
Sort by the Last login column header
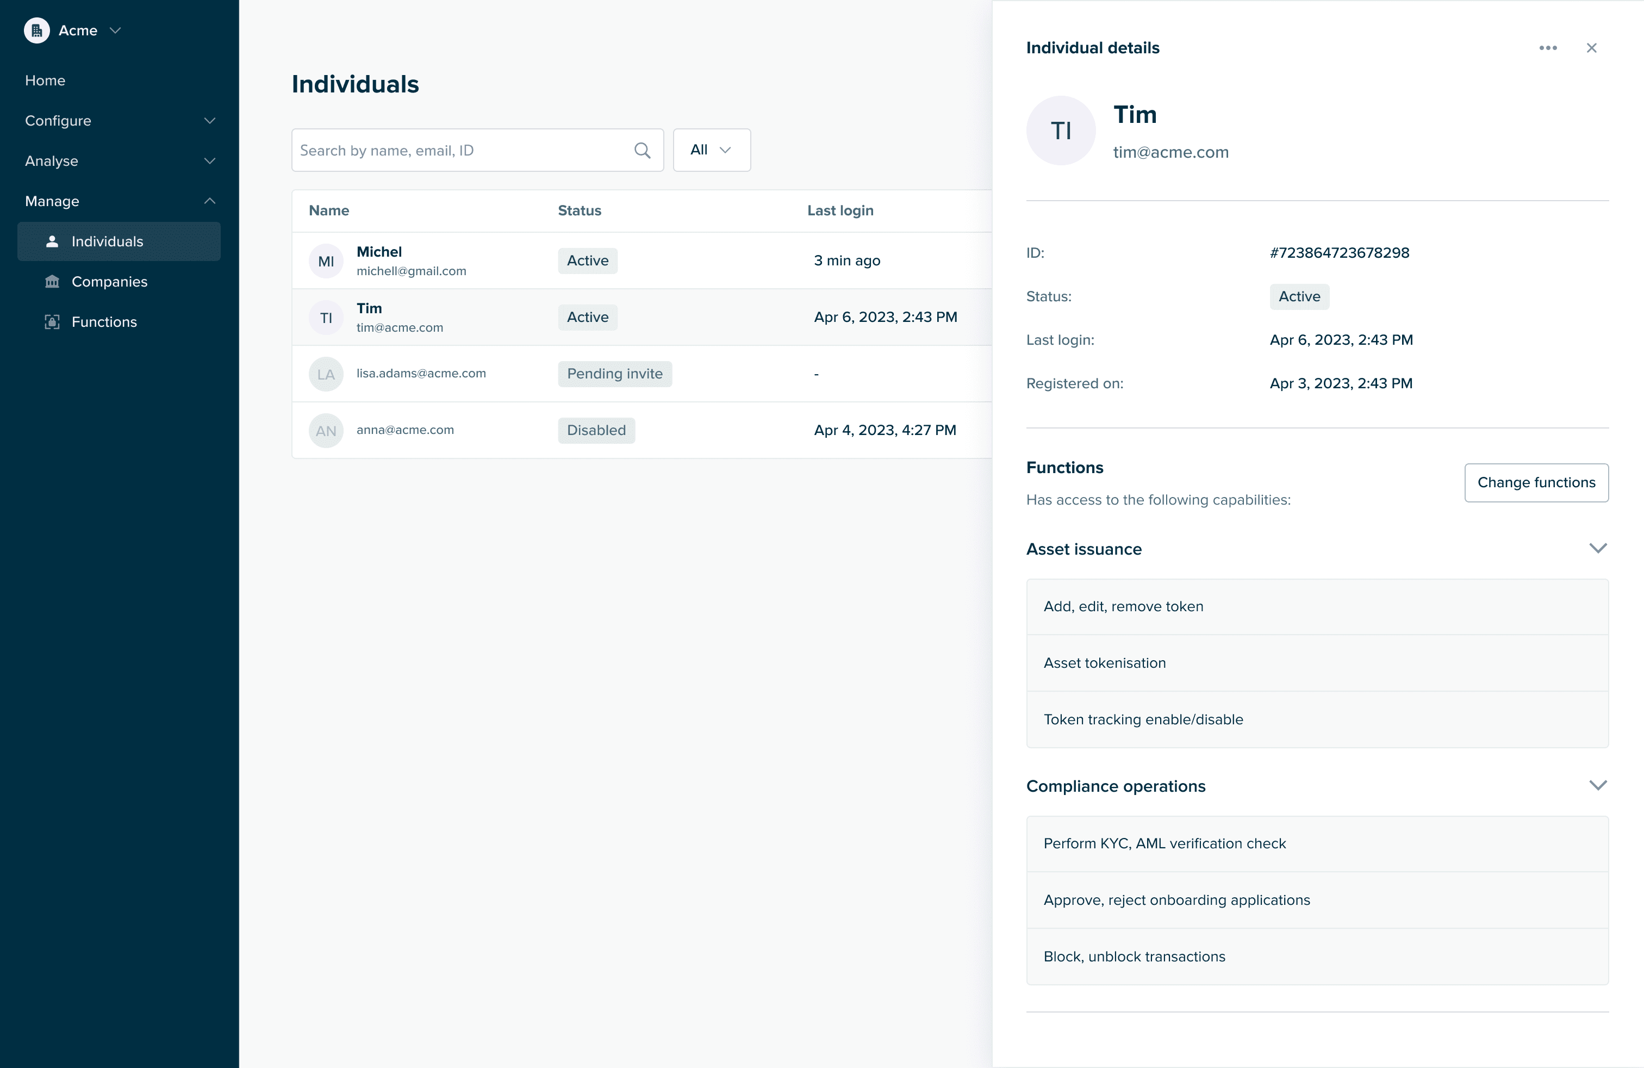tap(840, 210)
